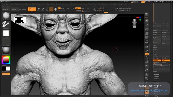Toggle Geometry projection option
This screenshot has width=173, height=97.
157,60
